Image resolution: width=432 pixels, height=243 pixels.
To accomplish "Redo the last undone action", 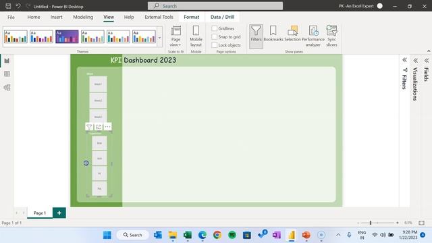I will point(28,6).
